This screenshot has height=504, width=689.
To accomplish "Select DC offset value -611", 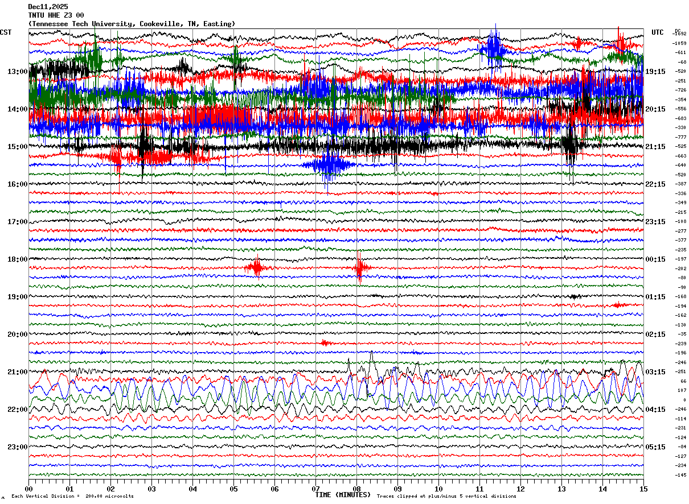I will tap(680, 52).
